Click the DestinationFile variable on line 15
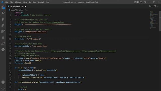 tap(22, 46)
